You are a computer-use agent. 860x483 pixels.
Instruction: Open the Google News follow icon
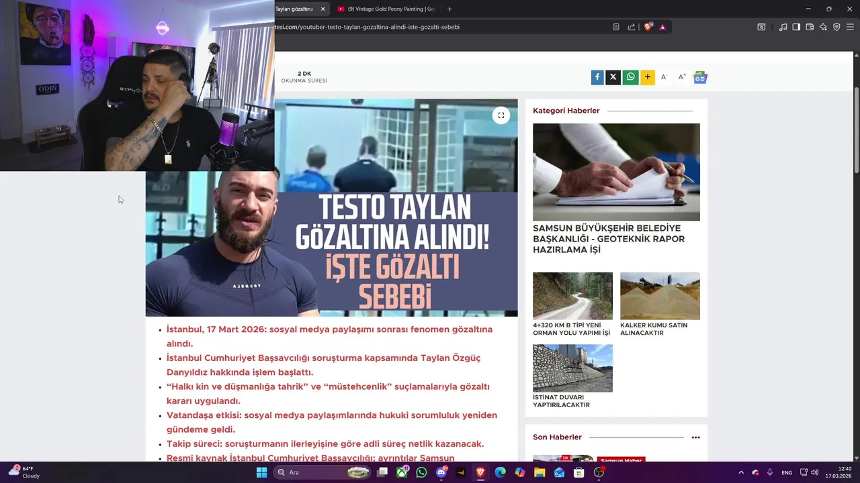pos(700,78)
